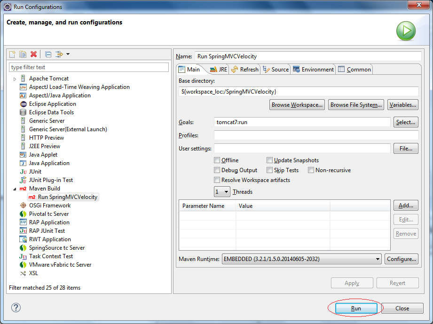This screenshot has height=324, width=433.
Task: Enable the Update Snapshots checkbox
Action: (x=269, y=160)
